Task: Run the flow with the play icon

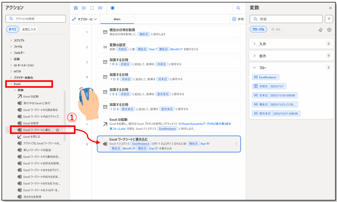Action: click(x=84, y=8)
